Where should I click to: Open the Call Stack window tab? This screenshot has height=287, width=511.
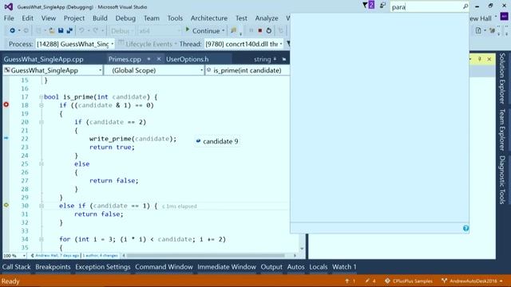point(16,267)
